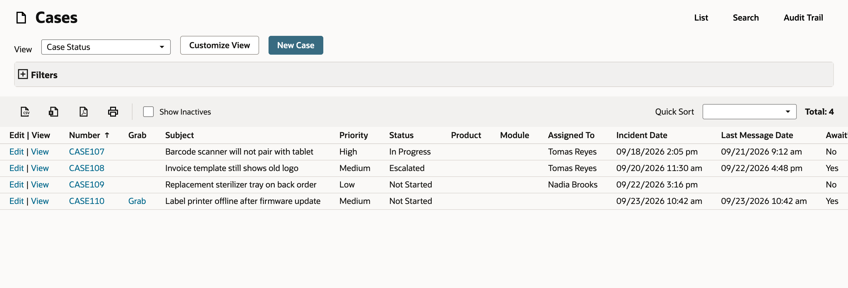The image size is (848, 288).
Task: View case CASE109
Action: (40, 185)
